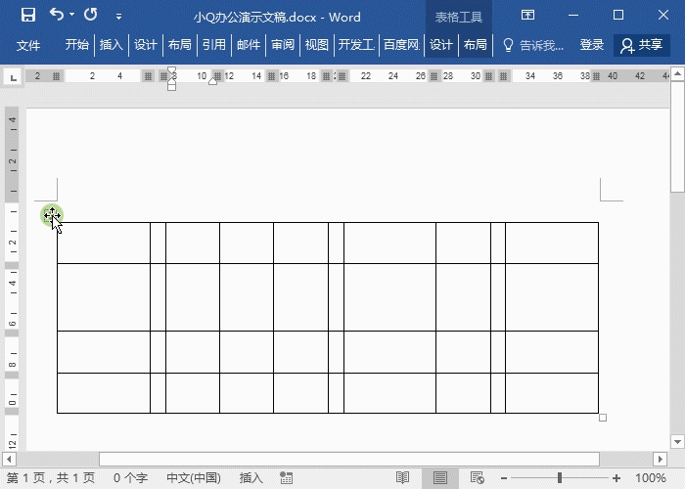Switch to the 开始 (Home) tab

(x=77, y=45)
